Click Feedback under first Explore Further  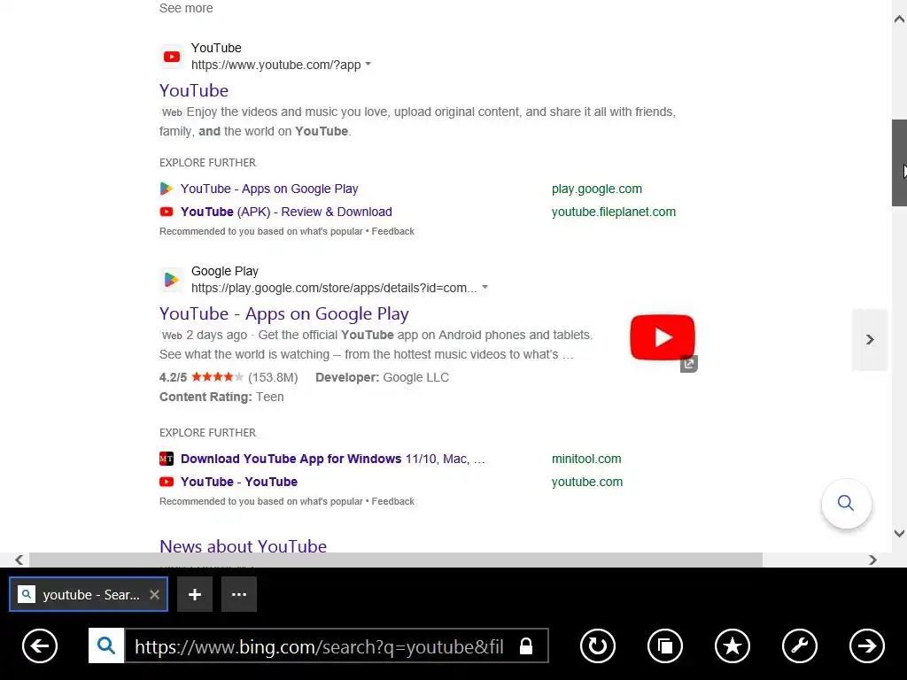pyautogui.click(x=392, y=231)
